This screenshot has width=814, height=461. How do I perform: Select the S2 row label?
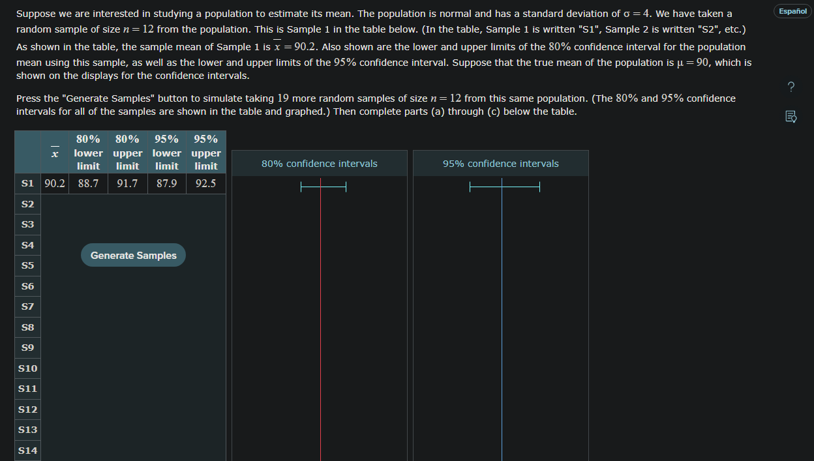click(x=27, y=203)
